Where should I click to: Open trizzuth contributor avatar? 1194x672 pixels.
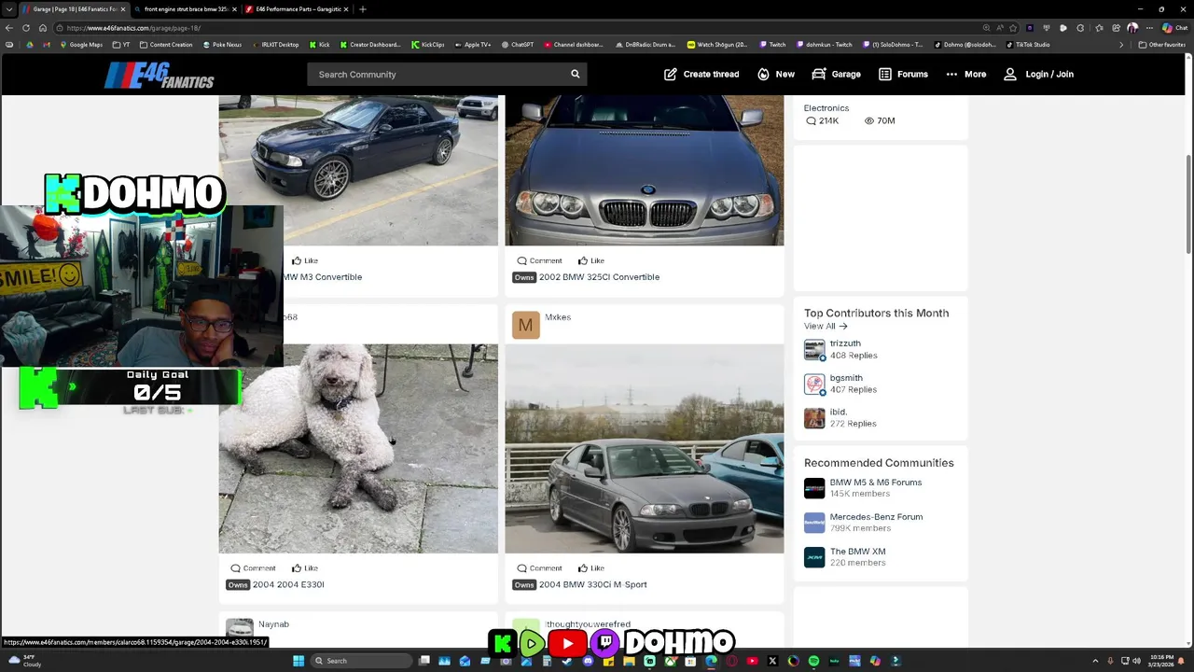pos(814,349)
